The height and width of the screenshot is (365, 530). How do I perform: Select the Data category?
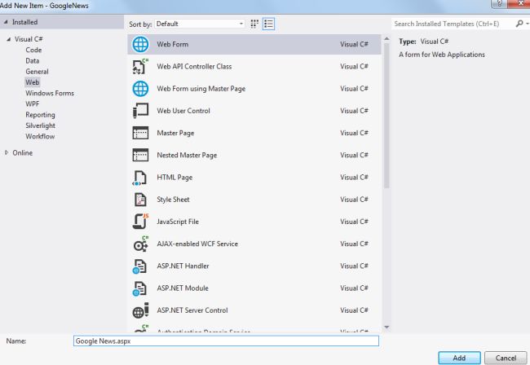33,61
